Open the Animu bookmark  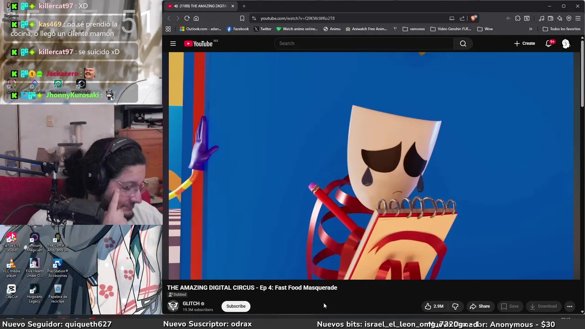(332, 29)
